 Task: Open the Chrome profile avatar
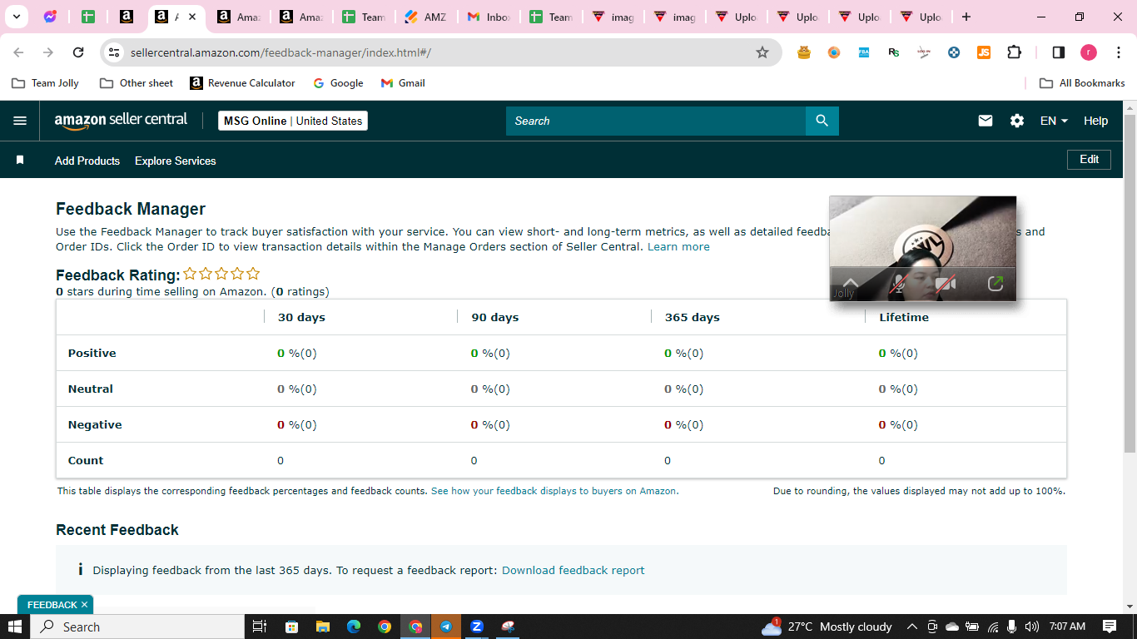pyautogui.click(x=1089, y=52)
